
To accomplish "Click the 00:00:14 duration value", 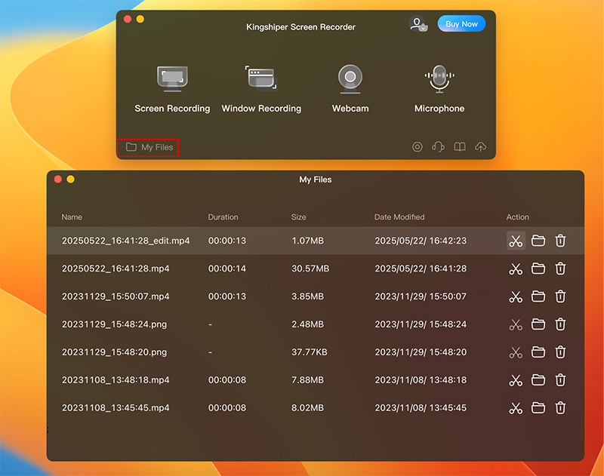I will (227, 269).
